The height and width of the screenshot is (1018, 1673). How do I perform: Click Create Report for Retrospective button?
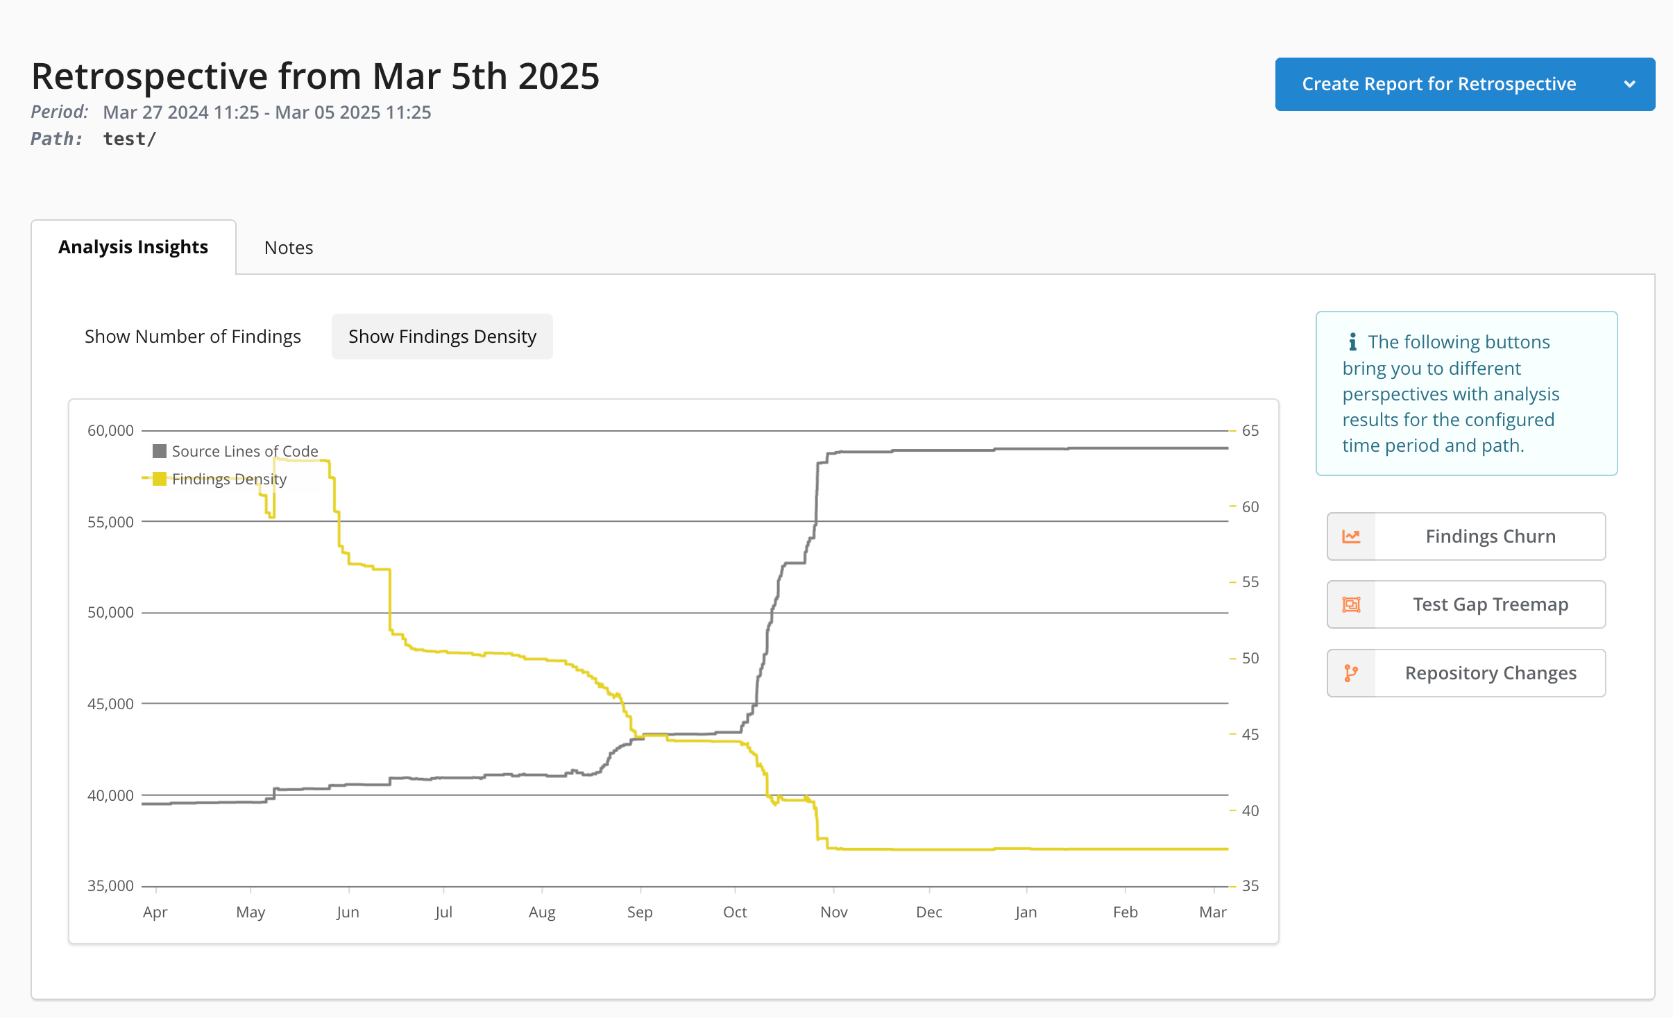pyautogui.click(x=1438, y=84)
